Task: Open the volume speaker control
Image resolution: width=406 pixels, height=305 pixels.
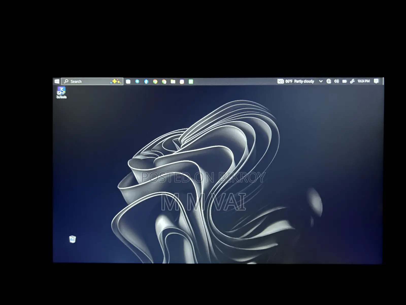Action: (336, 81)
